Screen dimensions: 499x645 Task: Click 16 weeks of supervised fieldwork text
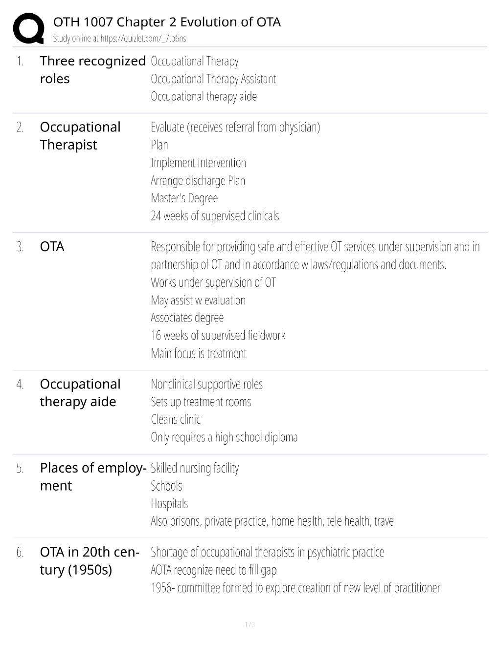[x=218, y=336]
